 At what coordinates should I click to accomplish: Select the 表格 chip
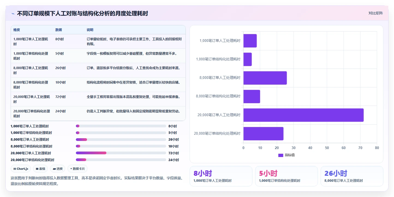40,169
